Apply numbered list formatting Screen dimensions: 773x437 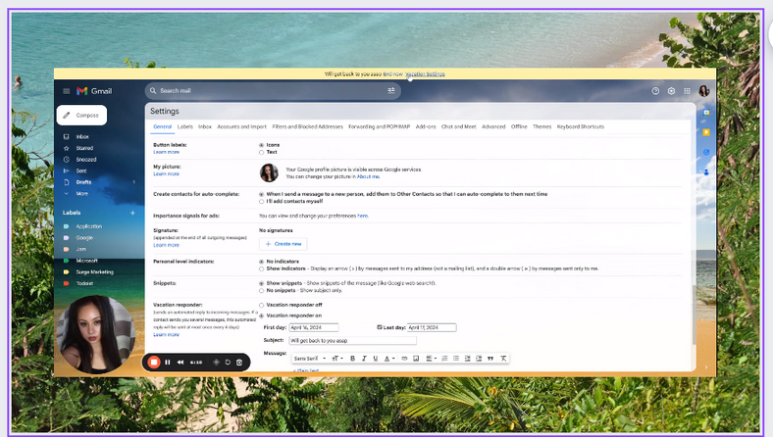coord(444,359)
